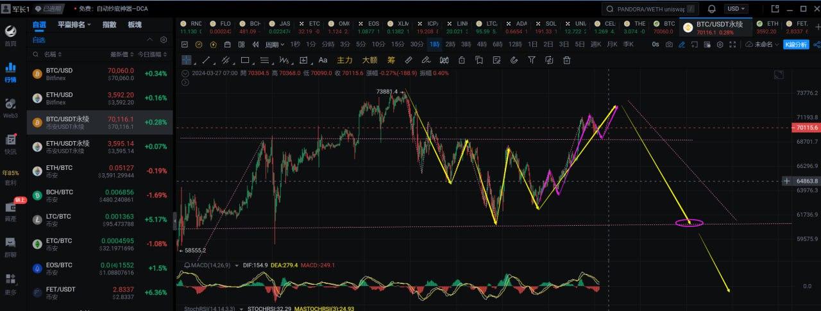Toggle the 筹 chip distribution indicator
The image size is (821, 311).
(391, 60)
